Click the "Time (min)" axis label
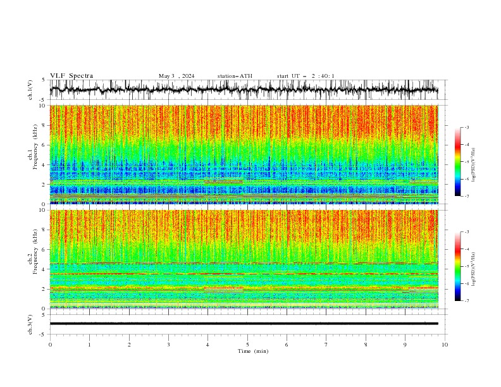 [253, 351]
